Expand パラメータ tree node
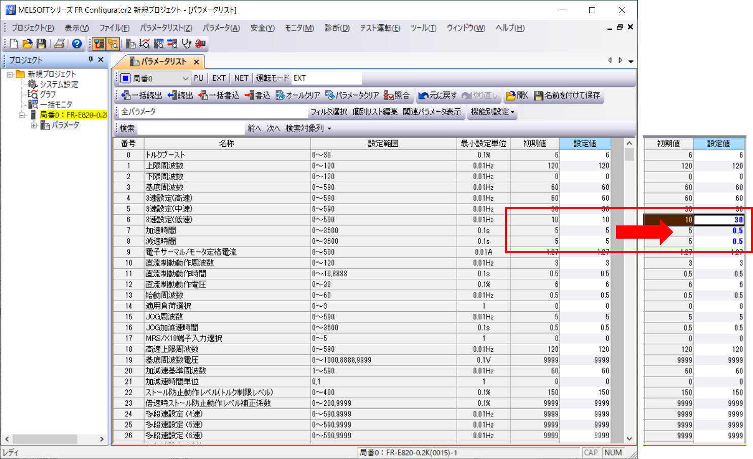753x459 pixels. pyautogui.click(x=33, y=125)
